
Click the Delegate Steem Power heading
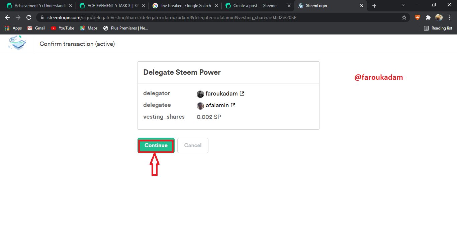[x=182, y=72]
